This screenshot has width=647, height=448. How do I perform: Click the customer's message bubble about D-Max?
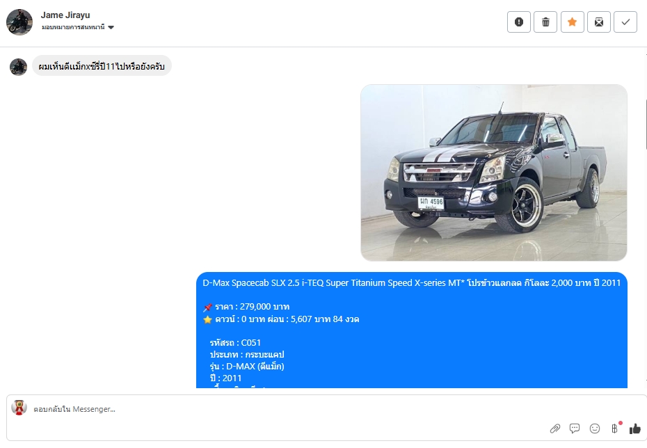click(x=102, y=66)
